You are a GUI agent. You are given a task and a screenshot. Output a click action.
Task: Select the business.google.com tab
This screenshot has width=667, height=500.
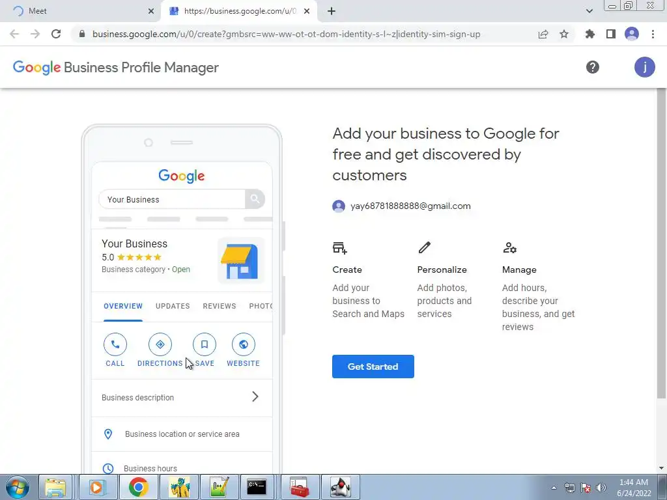(238, 11)
